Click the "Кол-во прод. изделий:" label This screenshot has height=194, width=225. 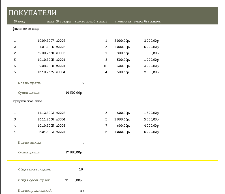tap(35, 191)
